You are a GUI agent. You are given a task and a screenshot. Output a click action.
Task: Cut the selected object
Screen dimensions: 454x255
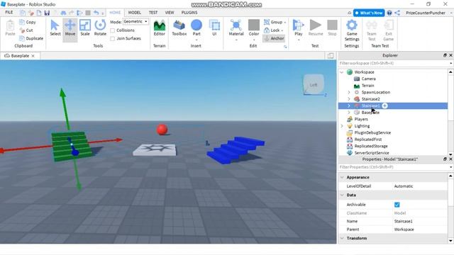click(26, 30)
